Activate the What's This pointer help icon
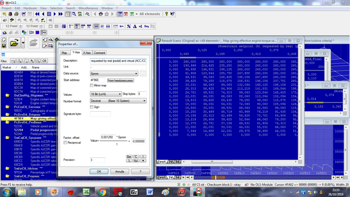 click(172, 14)
